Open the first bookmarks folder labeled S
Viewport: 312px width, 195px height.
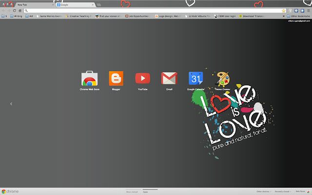point(4,16)
